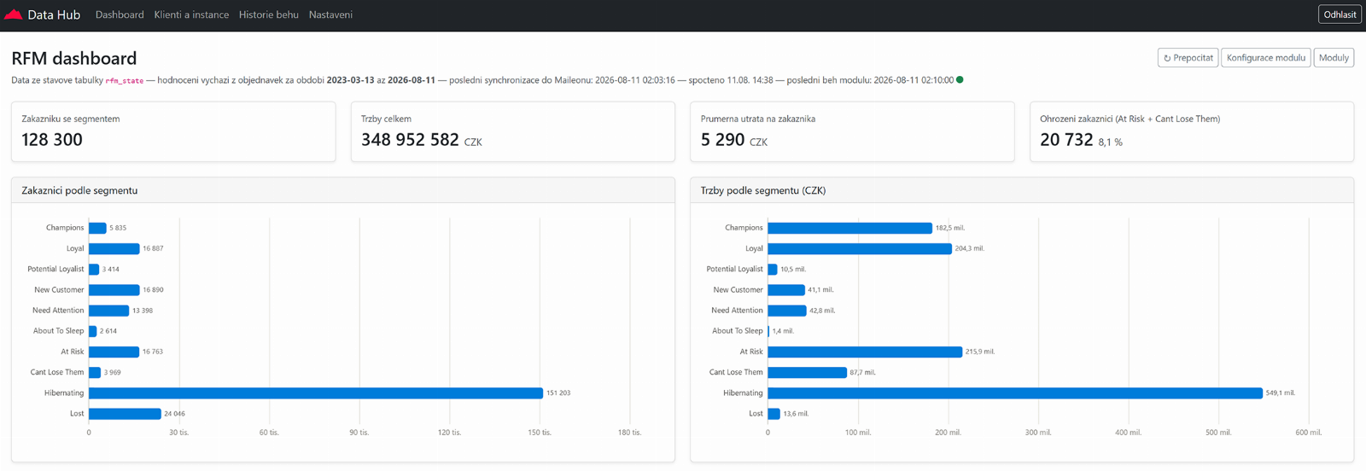Go to the Dashboard menu item
This screenshot has width=1366, height=471.
pyautogui.click(x=120, y=15)
